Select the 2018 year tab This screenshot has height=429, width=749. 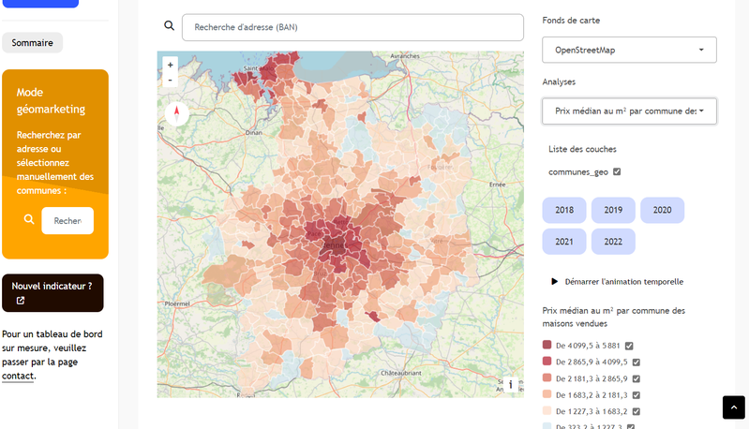click(564, 211)
